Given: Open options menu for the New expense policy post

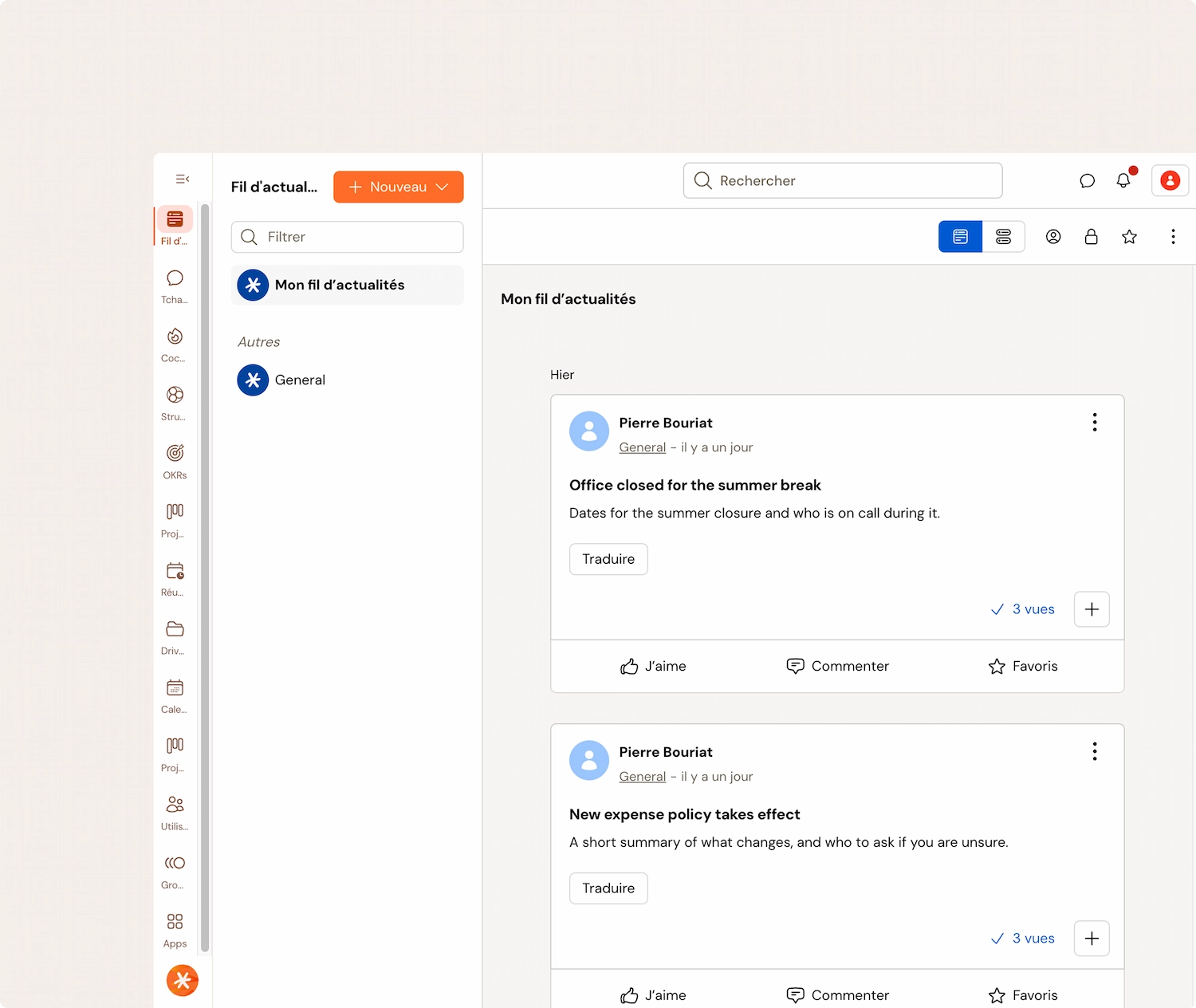Looking at the screenshot, I should point(1095,752).
